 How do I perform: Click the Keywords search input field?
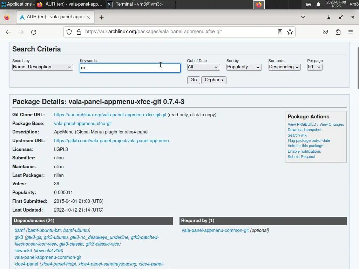[x=130, y=68]
